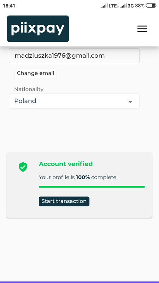Open the Nationality dropdown arrow
The width and height of the screenshot is (159, 283).
130,102
